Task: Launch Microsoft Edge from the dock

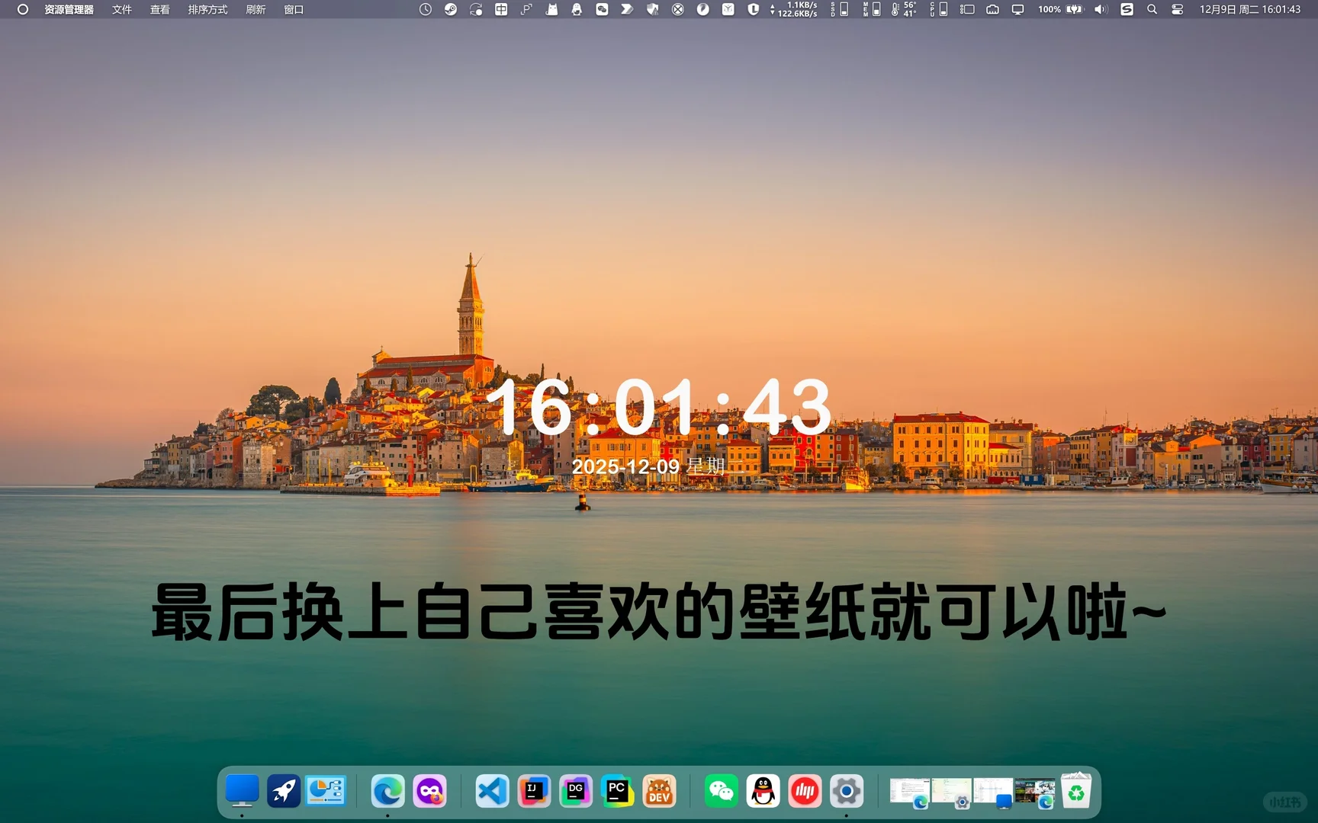Action: [389, 792]
